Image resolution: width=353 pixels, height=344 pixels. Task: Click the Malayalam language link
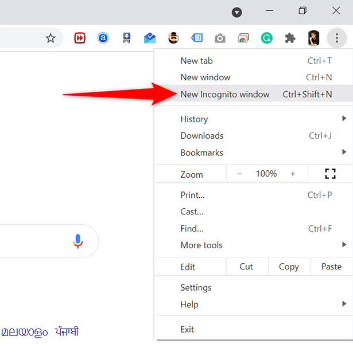(x=25, y=332)
